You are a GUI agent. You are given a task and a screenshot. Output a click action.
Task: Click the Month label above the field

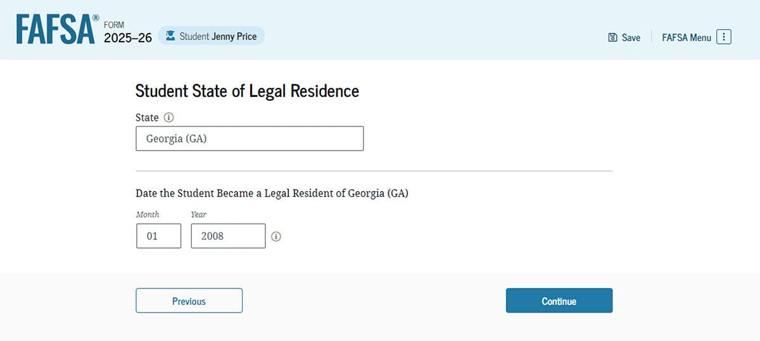[148, 214]
